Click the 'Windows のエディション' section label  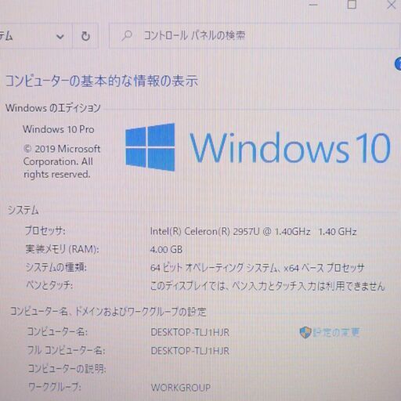pos(53,107)
